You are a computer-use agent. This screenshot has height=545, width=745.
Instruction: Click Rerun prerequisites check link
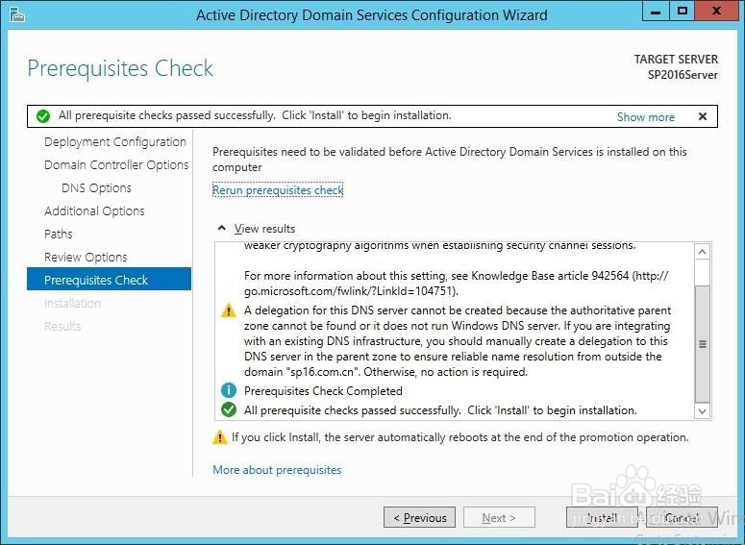(x=278, y=190)
